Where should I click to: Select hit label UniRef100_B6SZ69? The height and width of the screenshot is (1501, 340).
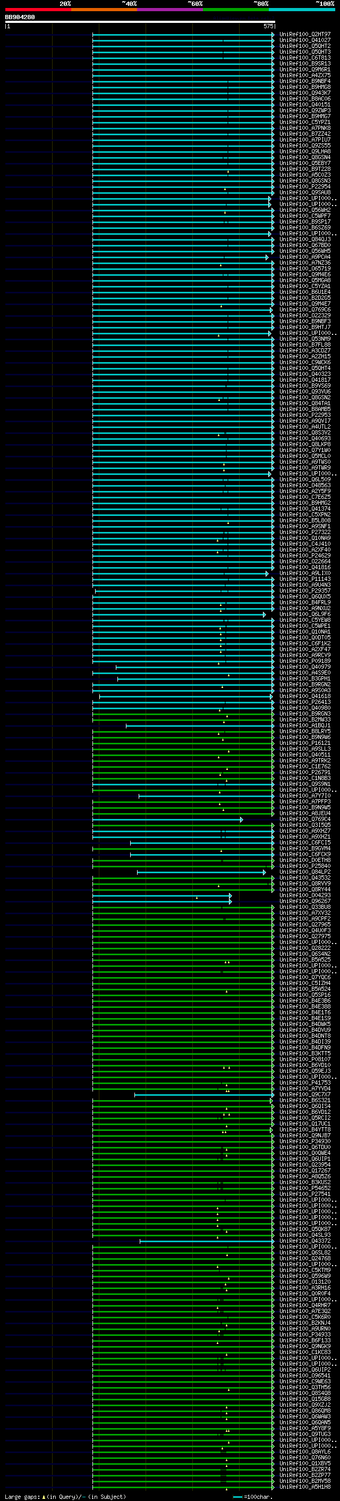pyautogui.click(x=305, y=228)
